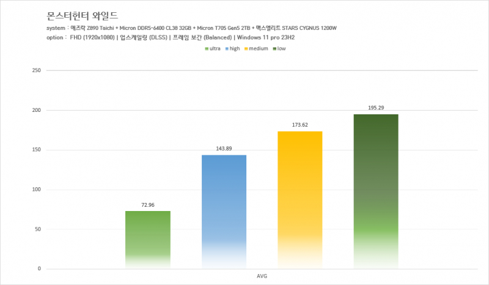
Task: Click the 0 value on vertical axis
Action: (x=39, y=269)
